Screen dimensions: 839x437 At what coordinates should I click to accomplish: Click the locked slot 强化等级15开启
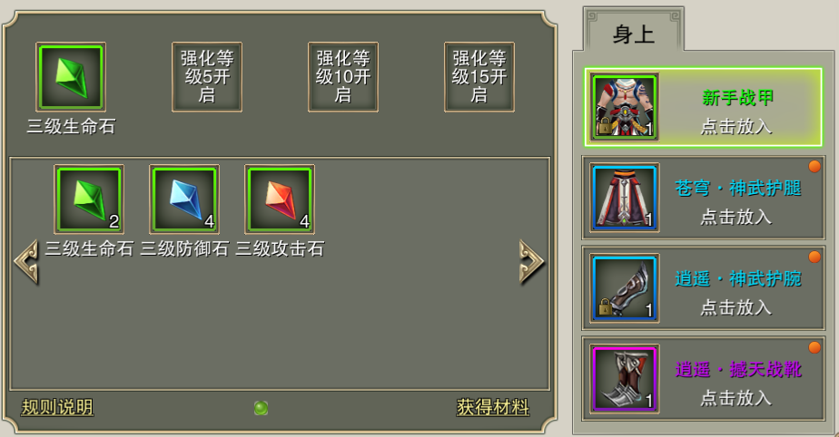[x=479, y=77]
